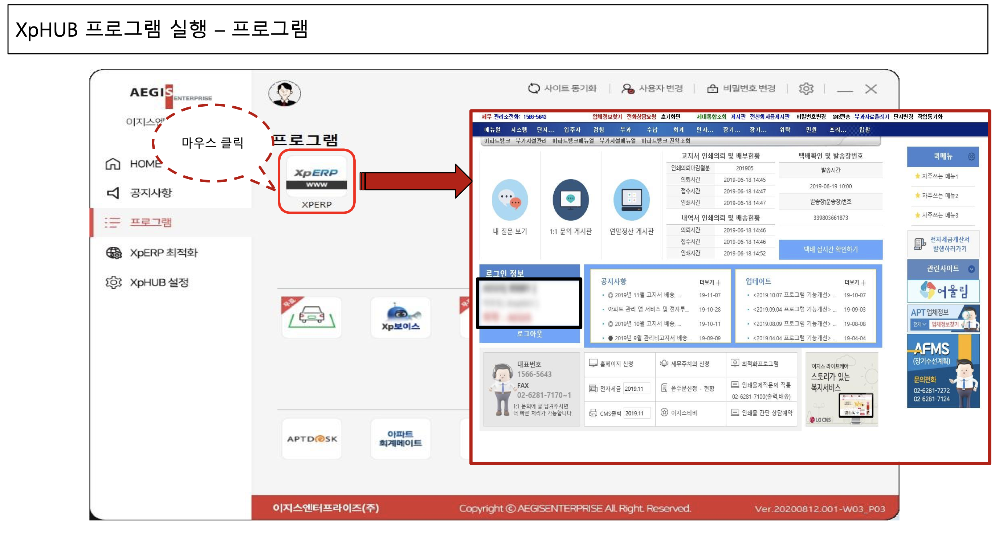999x558 pixels.
Task: Open the 아파트 회계메이트 tile
Action: click(401, 439)
